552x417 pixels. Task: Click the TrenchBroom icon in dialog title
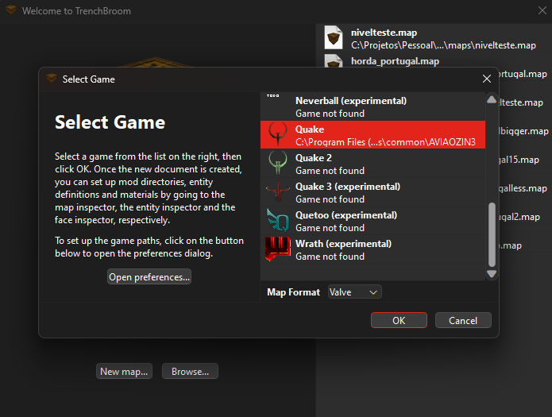pyautogui.click(x=52, y=79)
